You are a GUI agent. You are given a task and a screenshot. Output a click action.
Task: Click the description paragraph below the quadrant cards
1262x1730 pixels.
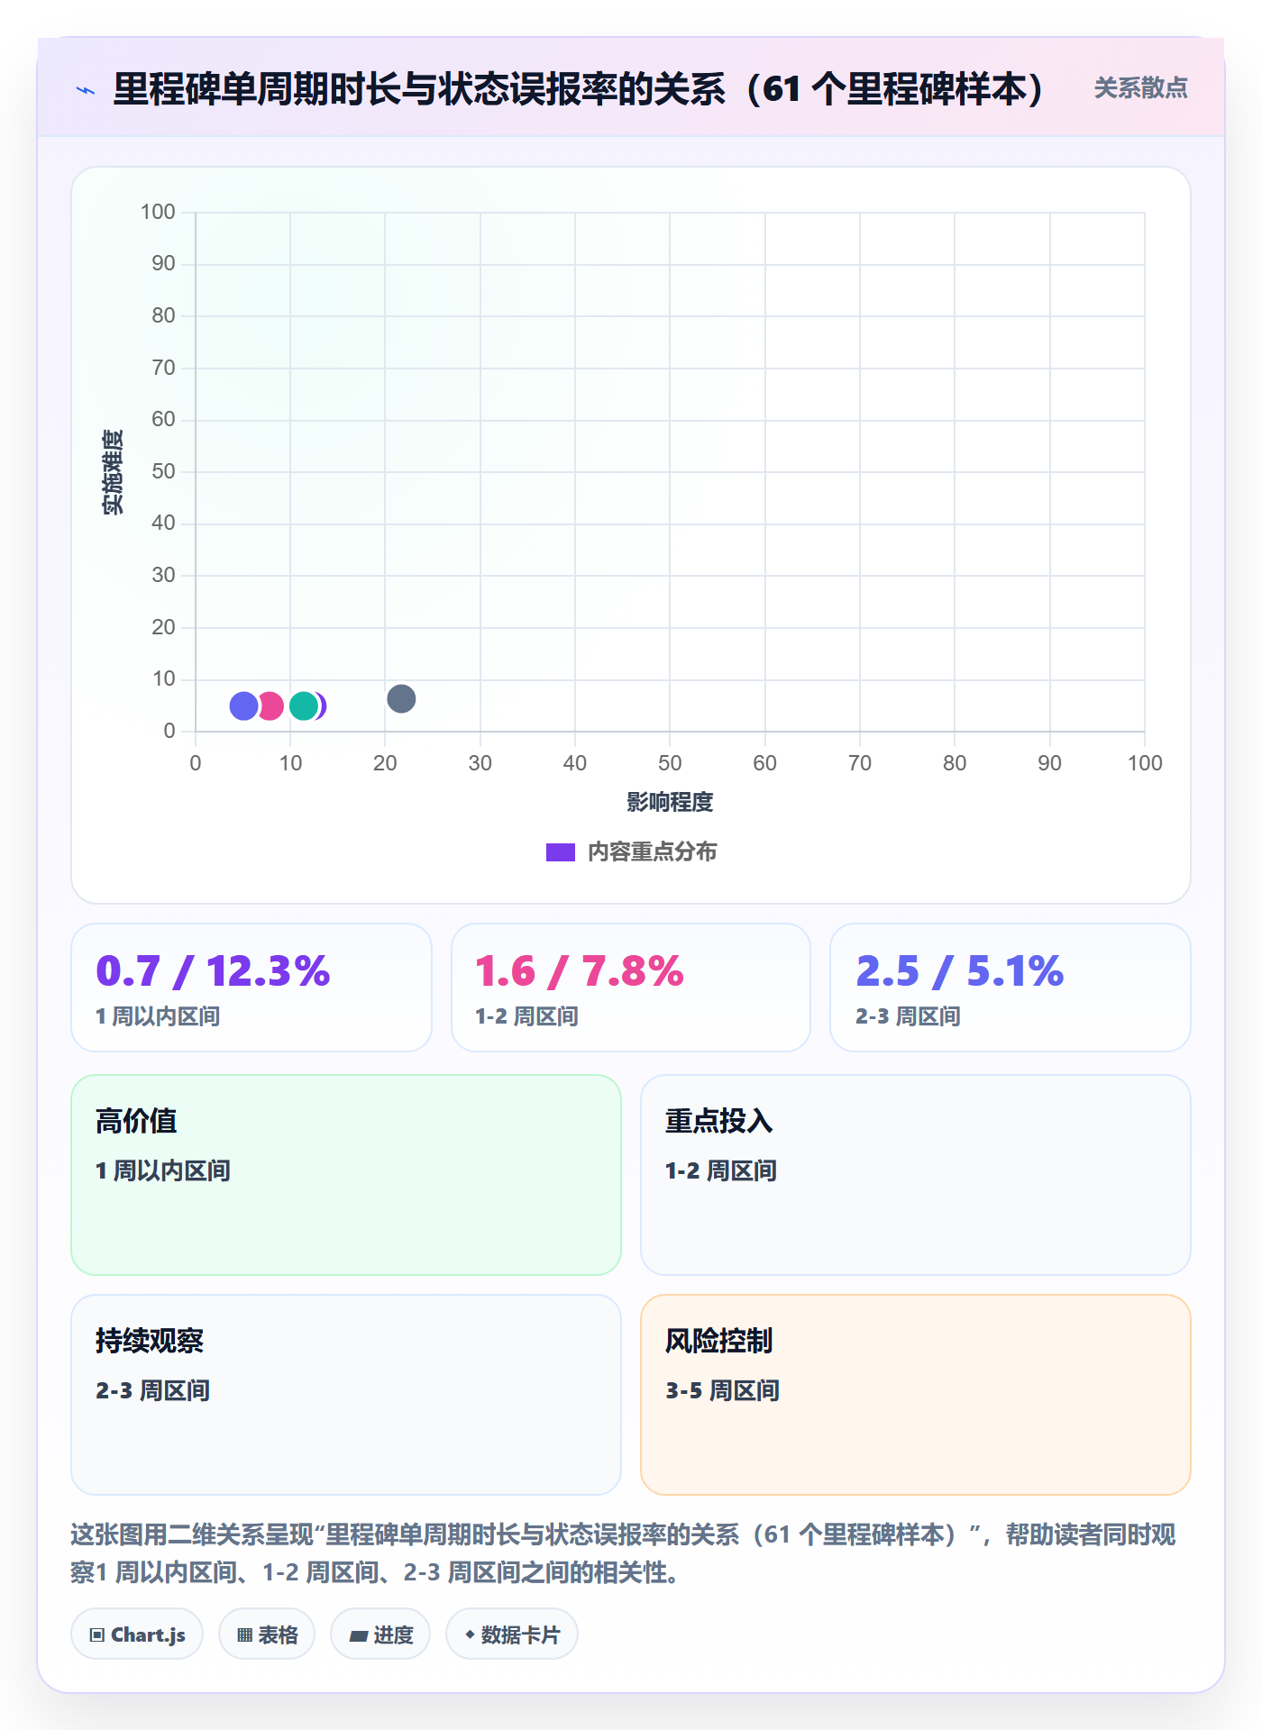coord(624,1553)
